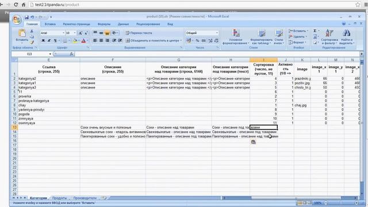Viewport: 368px width, 207px height.
Task: Toggle underline (Ч) formatting
Action: pos(55,41)
